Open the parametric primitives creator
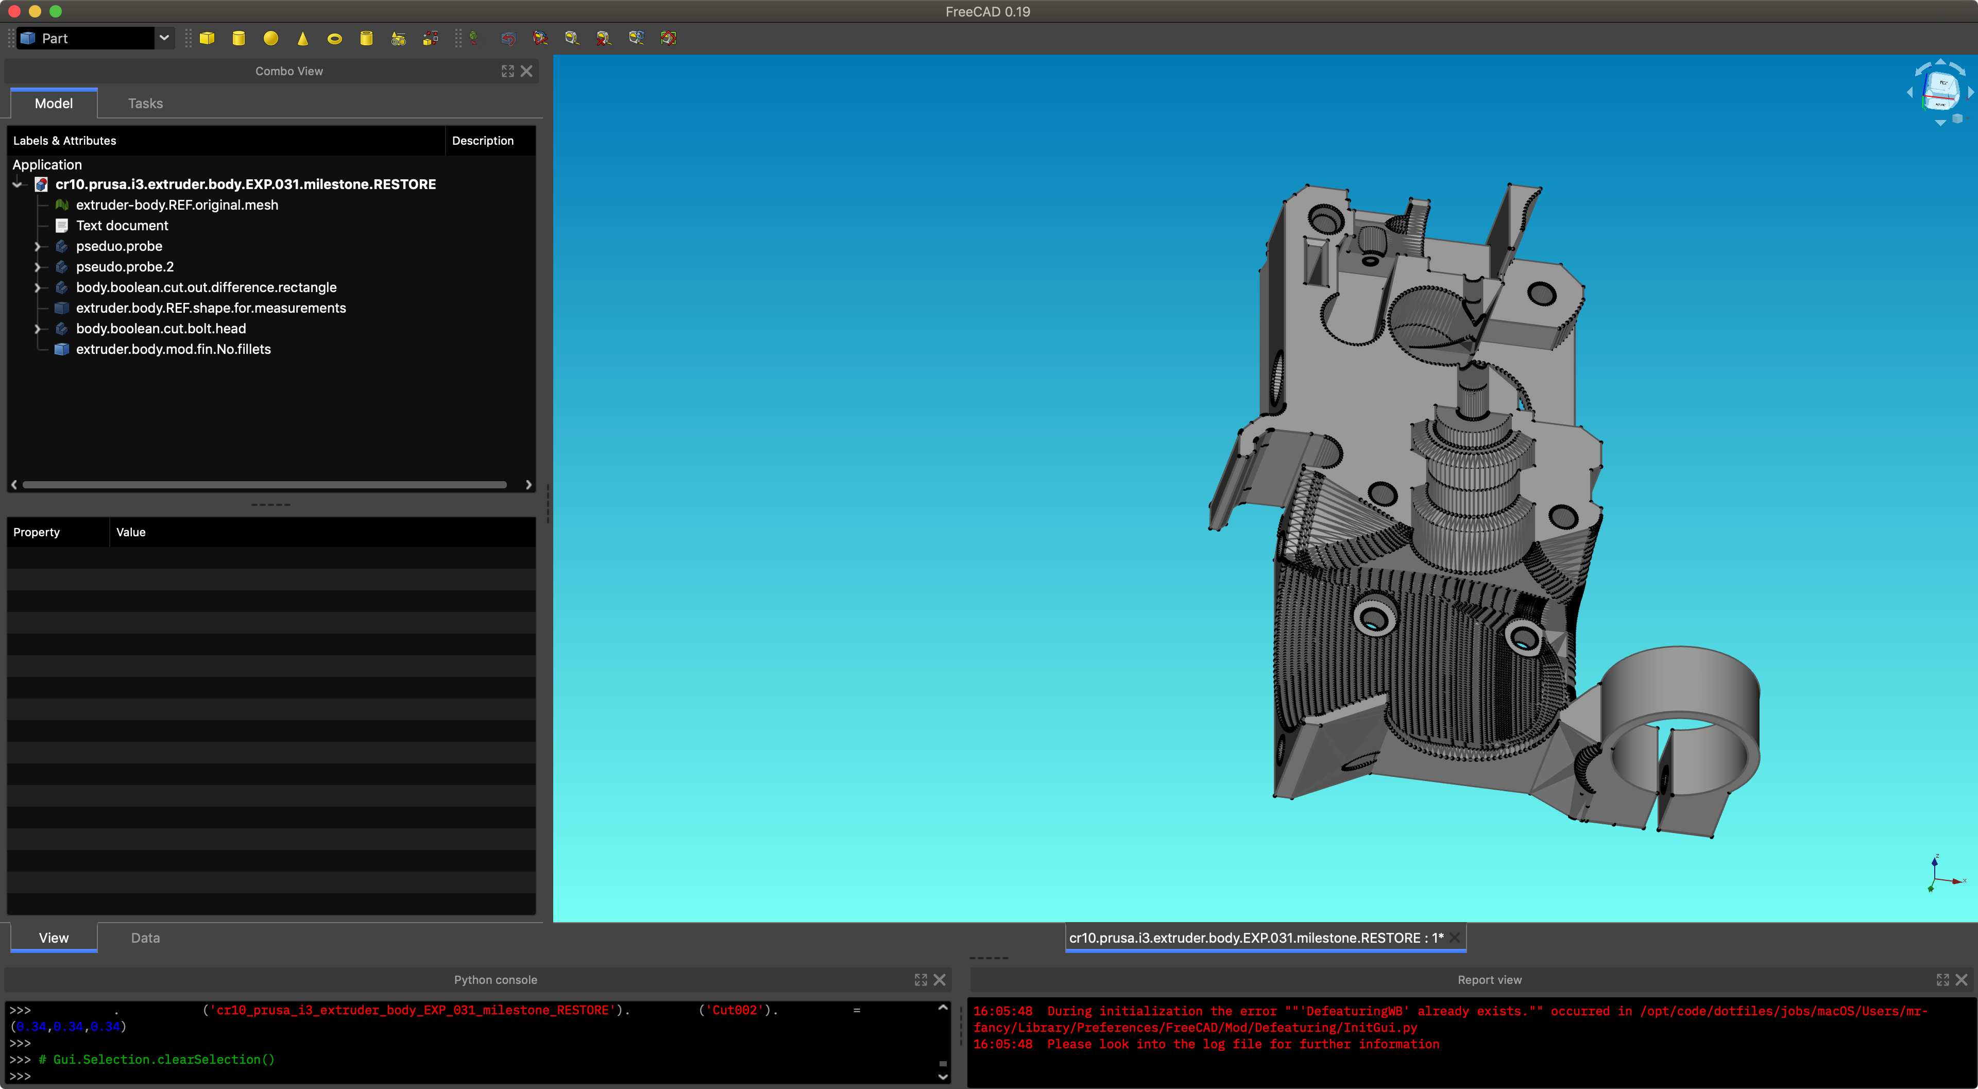This screenshot has height=1089, width=1978. pos(399,39)
